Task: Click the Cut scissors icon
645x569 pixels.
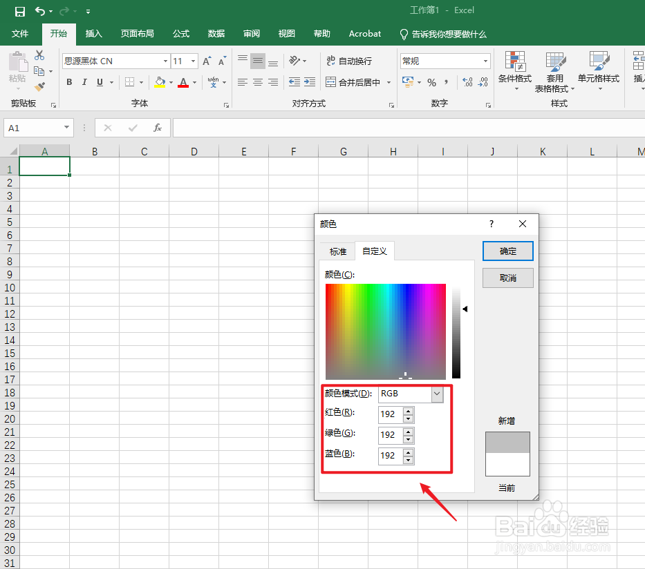Action: (39, 55)
